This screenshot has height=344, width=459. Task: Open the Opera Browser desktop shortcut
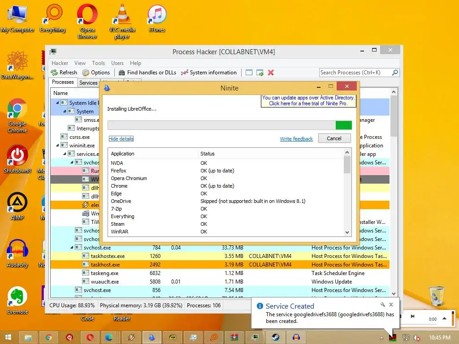point(87,21)
